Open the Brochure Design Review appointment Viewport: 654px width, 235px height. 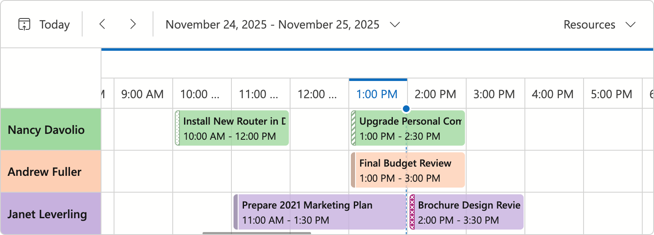coord(466,212)
